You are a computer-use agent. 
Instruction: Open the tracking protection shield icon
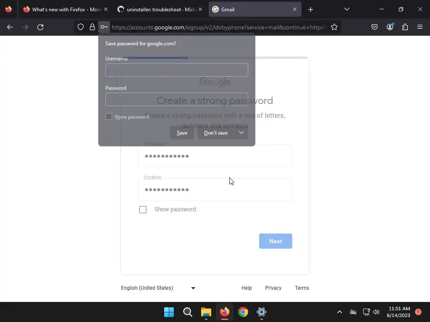[80, 27]
